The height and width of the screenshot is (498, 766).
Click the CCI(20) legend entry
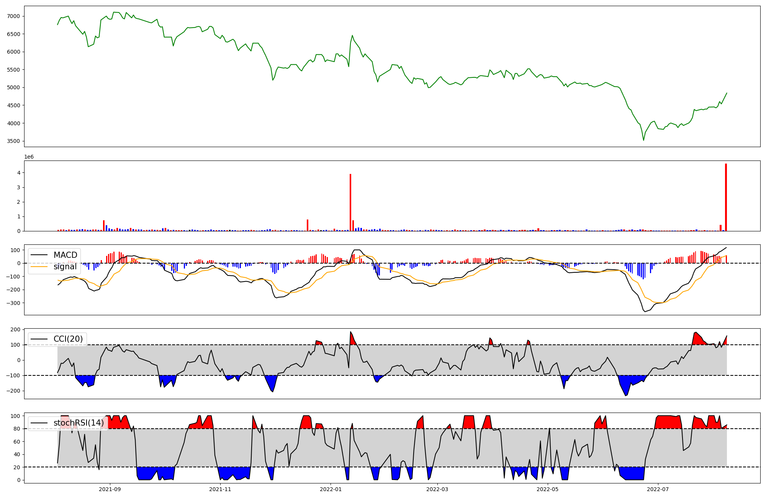pyautogui.click(x=68, y=339)
